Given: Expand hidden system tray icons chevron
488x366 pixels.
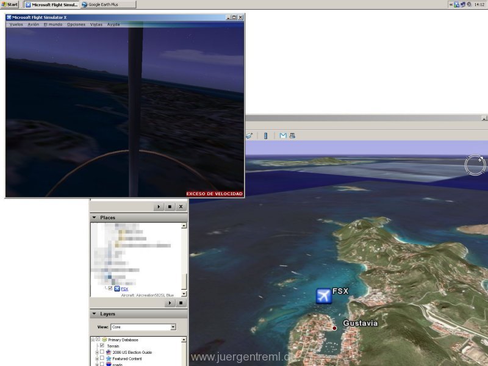Looking at the screenshot, I should point(451,4).
